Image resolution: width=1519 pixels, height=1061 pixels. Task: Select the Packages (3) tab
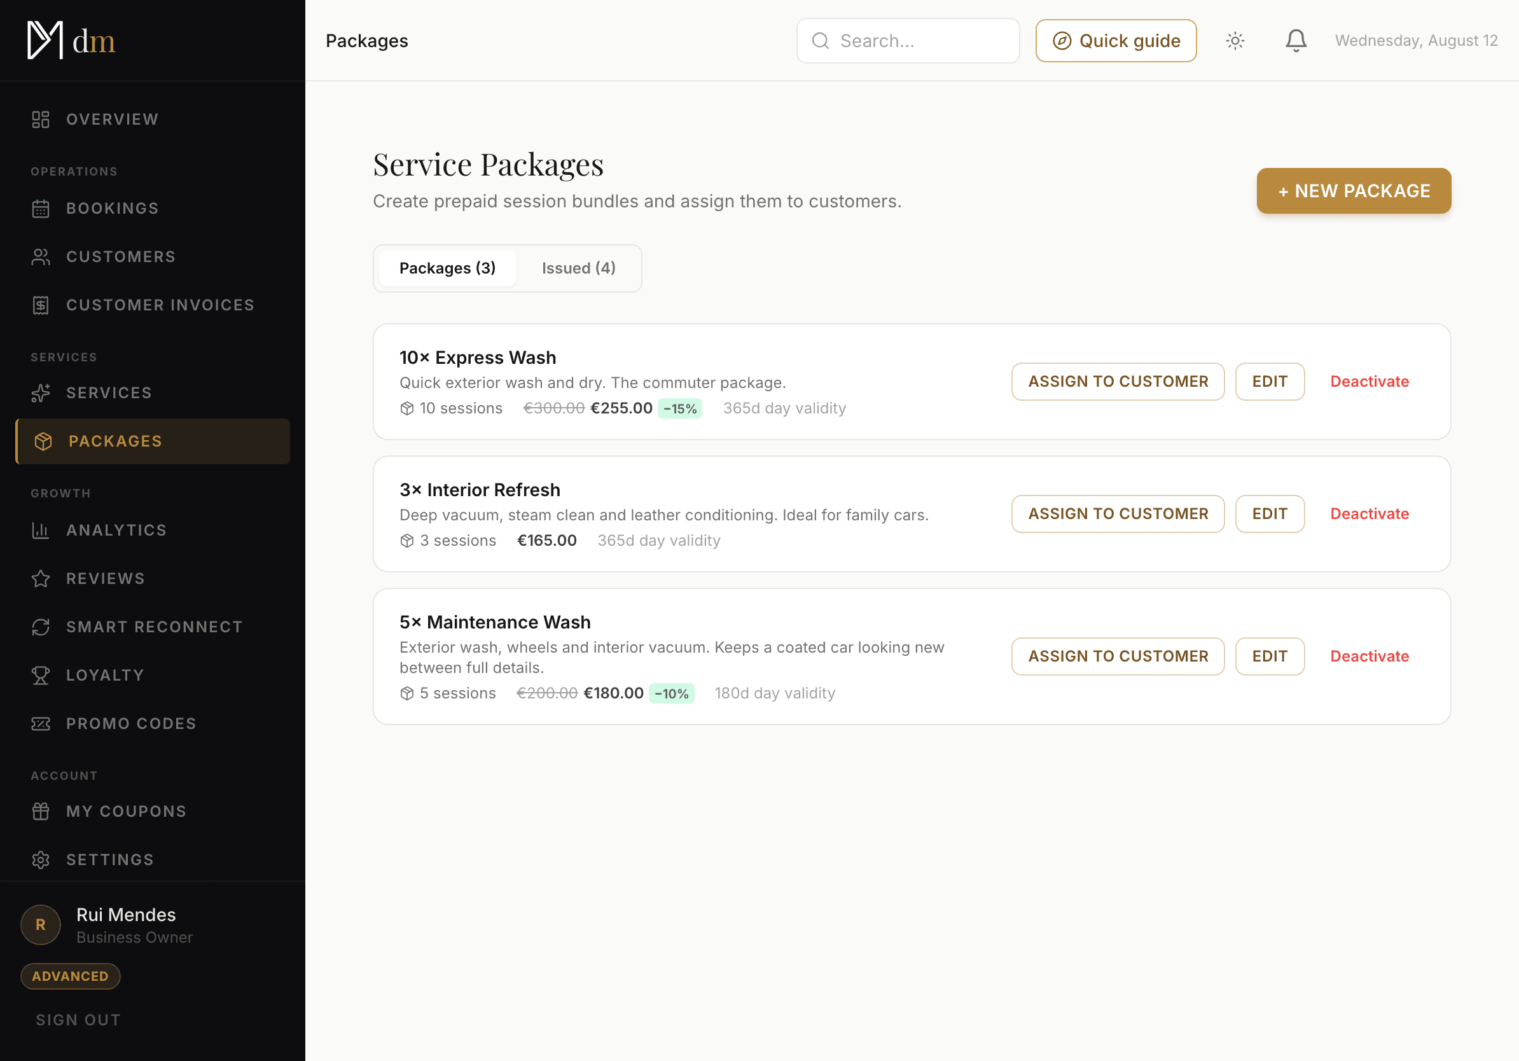point(447,268)
